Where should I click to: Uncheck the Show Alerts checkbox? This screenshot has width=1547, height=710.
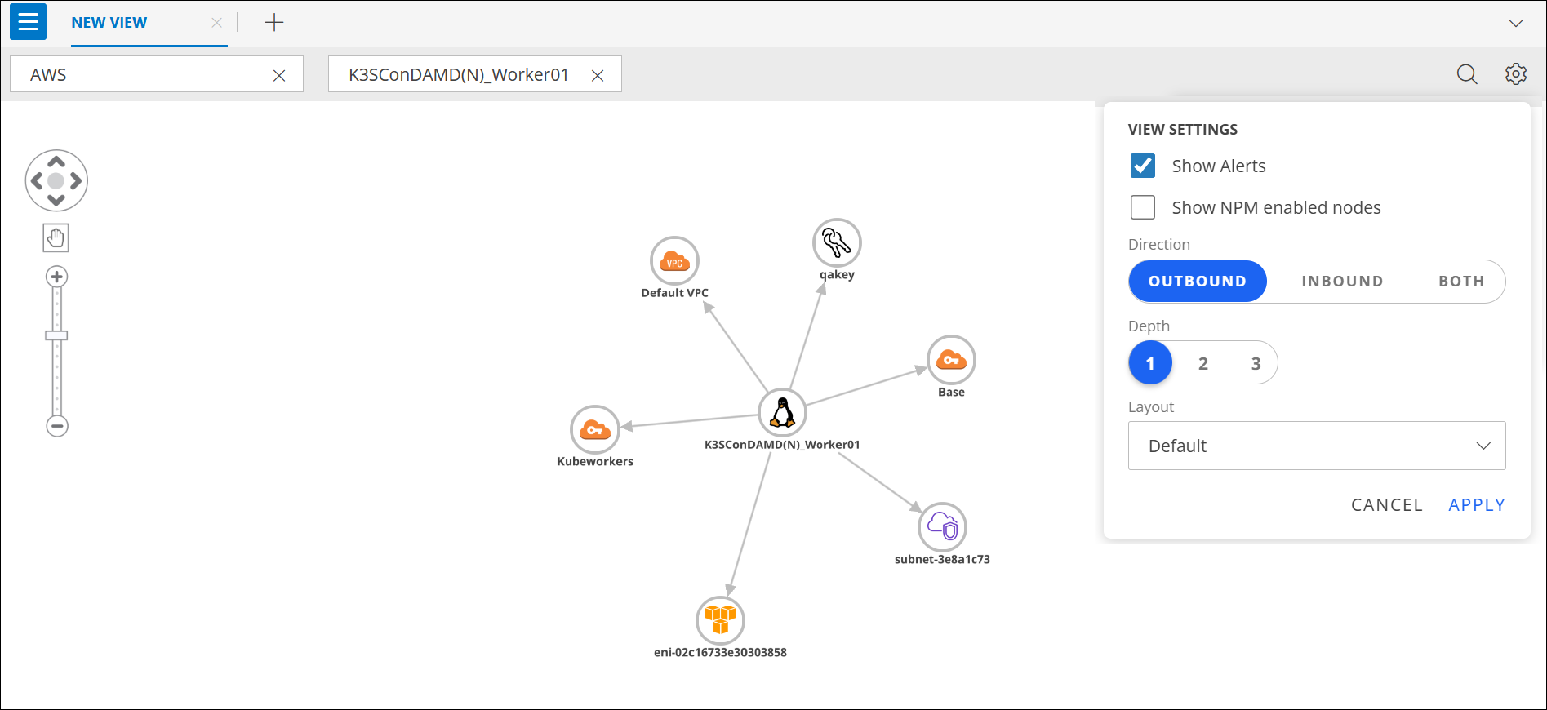click(x=1143, y=166)
